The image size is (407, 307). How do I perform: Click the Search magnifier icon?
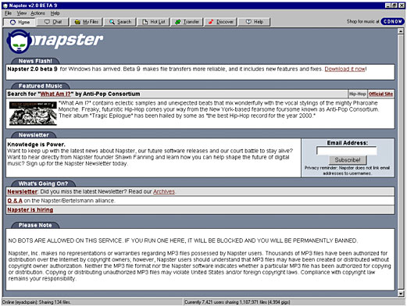click(112, 22)
